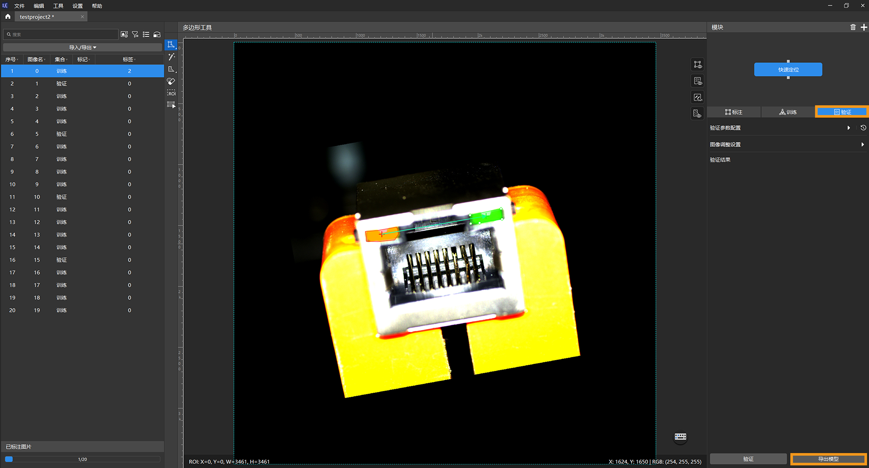Click the 验证 button at bottom
869x468 pixels.
coord(748,459)
